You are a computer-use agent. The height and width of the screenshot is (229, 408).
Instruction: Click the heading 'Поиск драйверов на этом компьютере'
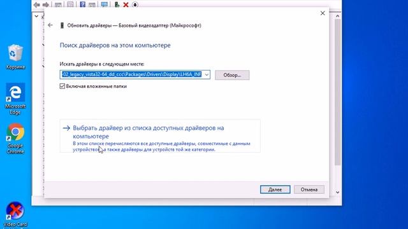click(115, 45)
